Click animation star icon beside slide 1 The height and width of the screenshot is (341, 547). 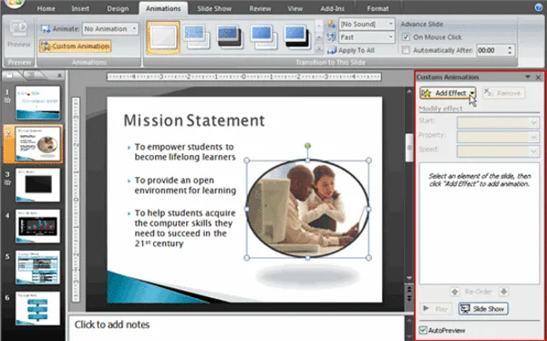7,100
